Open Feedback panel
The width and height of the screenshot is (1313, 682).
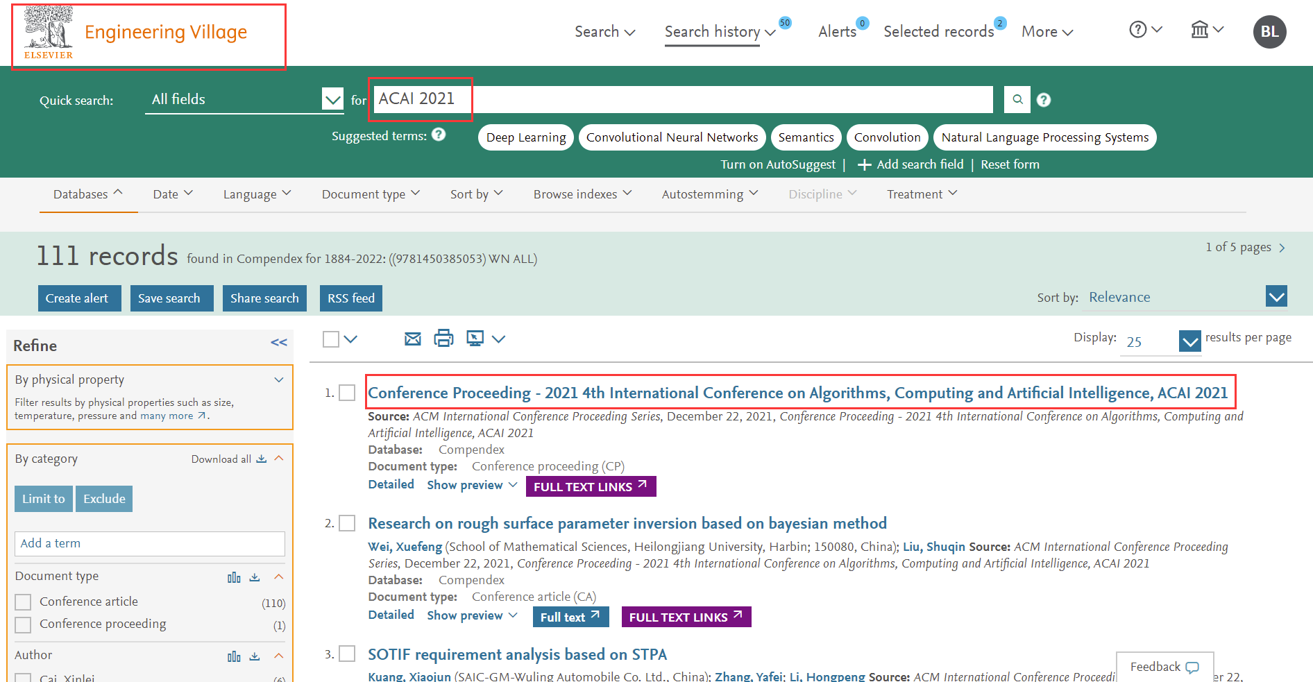coord(1164,667)
